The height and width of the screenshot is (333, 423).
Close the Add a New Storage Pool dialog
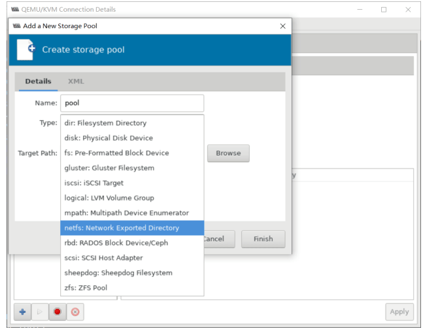(x=282, y=26)
